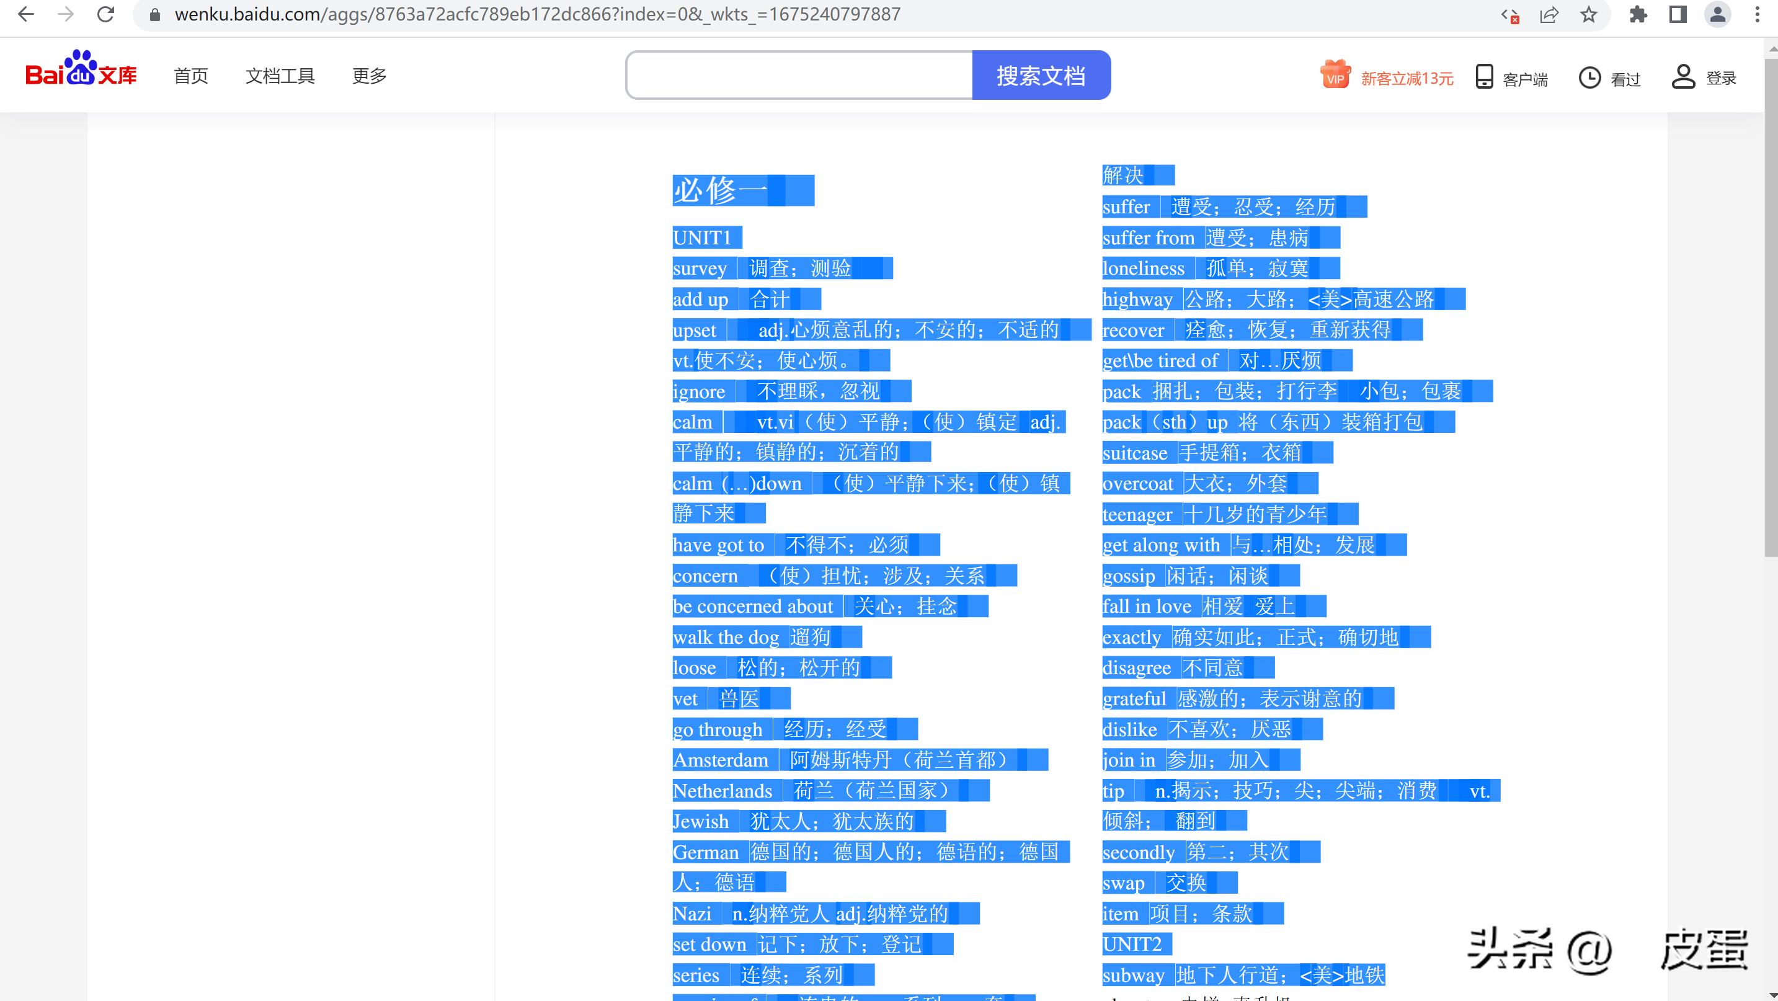Share this page icon
1778x1001 pixels.
tap(1549, 15)
